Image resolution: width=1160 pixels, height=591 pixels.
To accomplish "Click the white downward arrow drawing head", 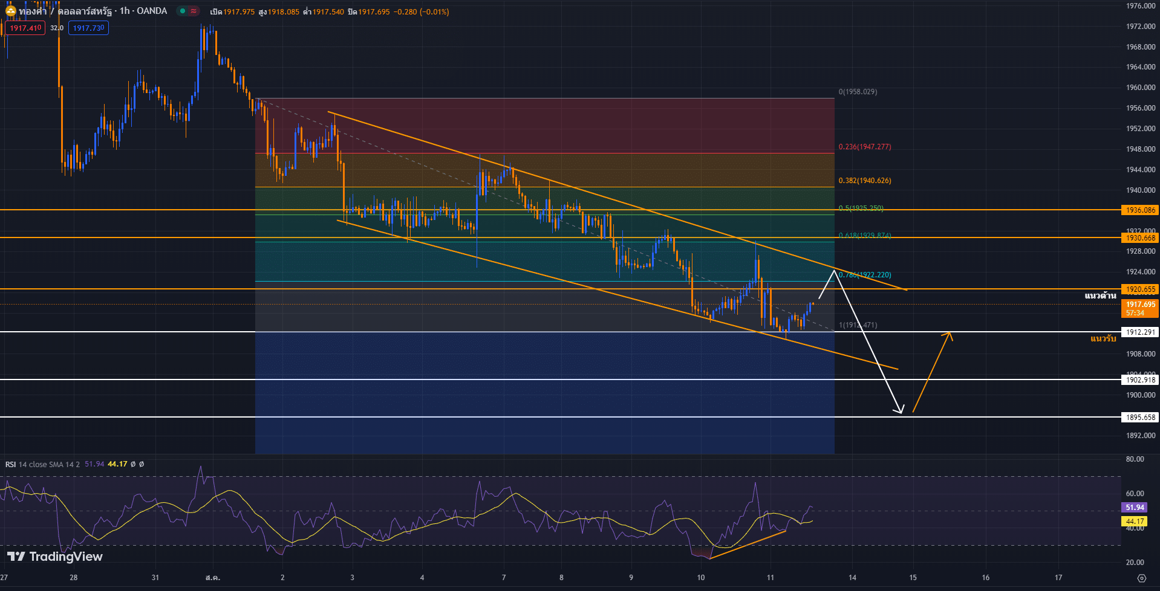I will 900,410.
